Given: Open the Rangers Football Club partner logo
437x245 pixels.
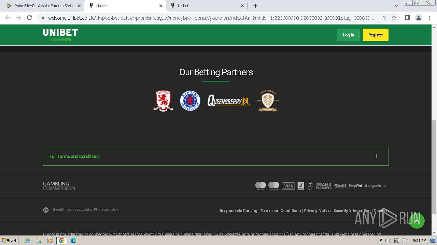Looking at the screenshot, I should [x=190, y=101].
